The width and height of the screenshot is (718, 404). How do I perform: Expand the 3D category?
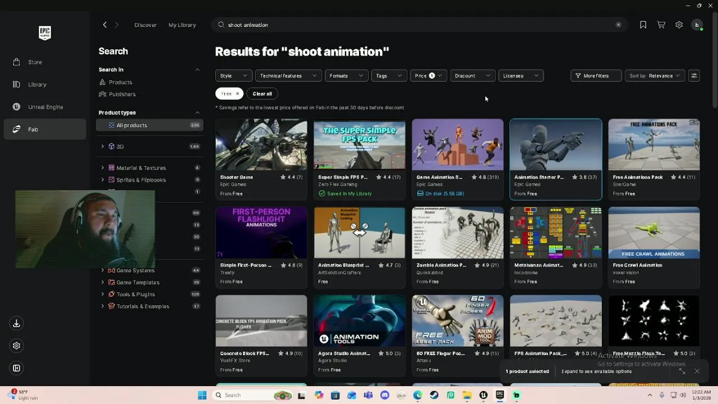click(102, 146)
